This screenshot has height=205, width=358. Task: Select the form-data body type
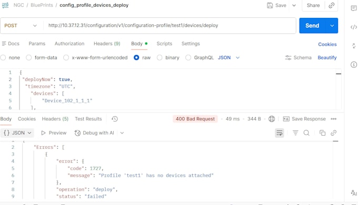(x=29, y=58)
